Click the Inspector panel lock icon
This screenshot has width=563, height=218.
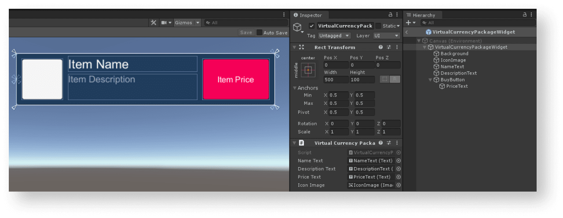point(390,15)
